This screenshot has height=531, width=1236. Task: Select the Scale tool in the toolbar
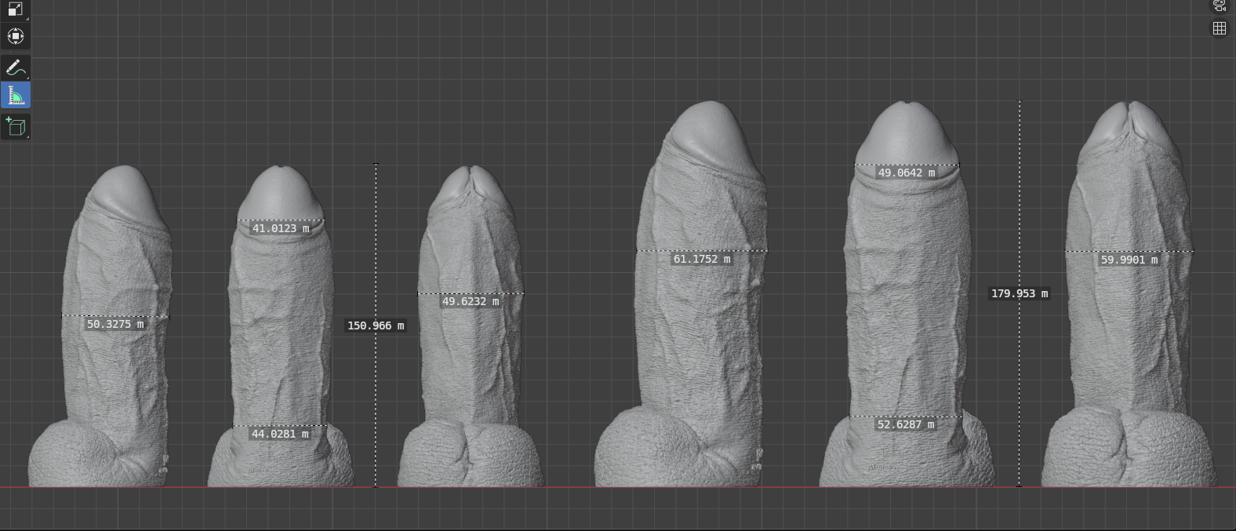click(x=15, y=9)
